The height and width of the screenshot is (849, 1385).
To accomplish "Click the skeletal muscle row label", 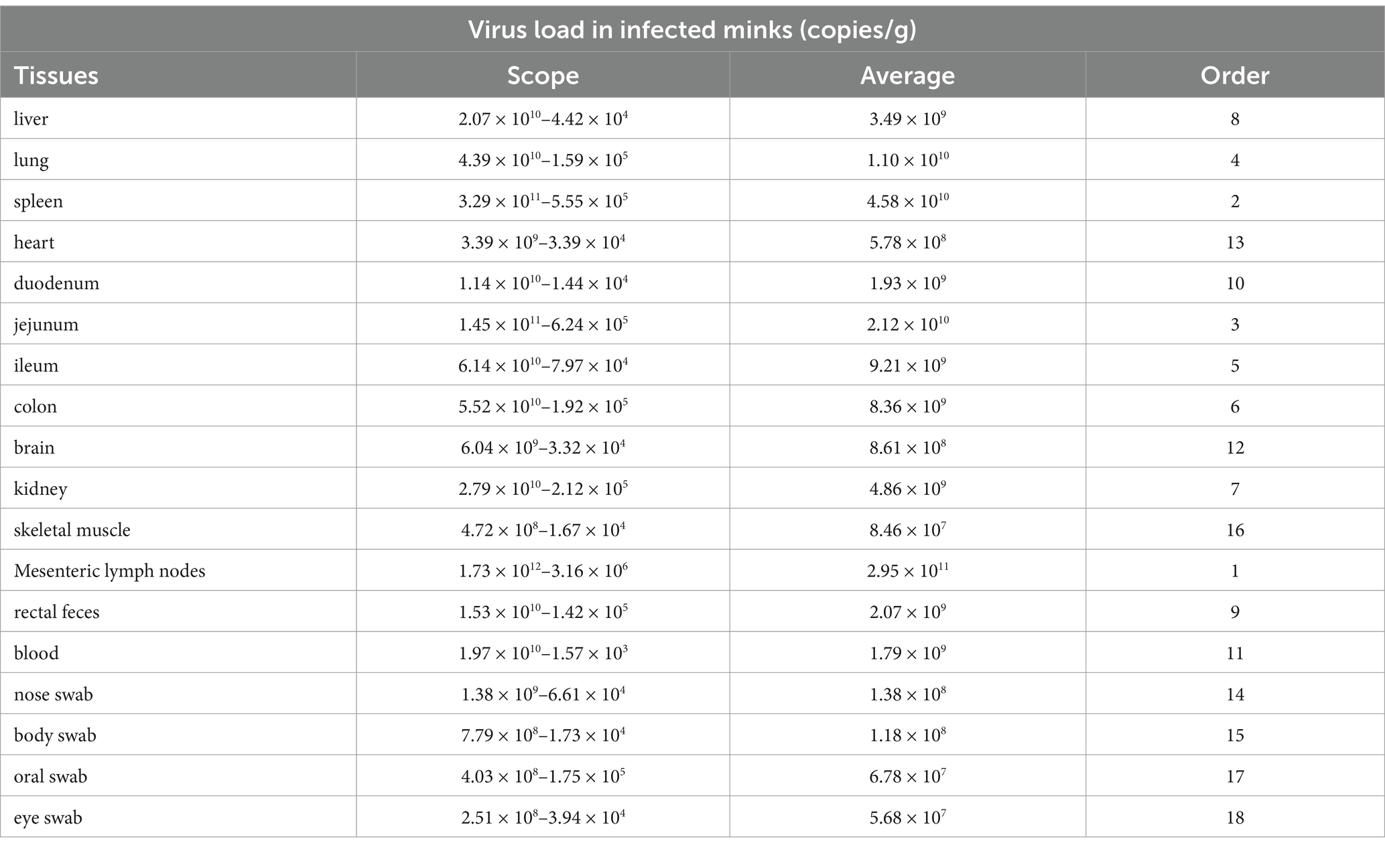I will (72, 530).
